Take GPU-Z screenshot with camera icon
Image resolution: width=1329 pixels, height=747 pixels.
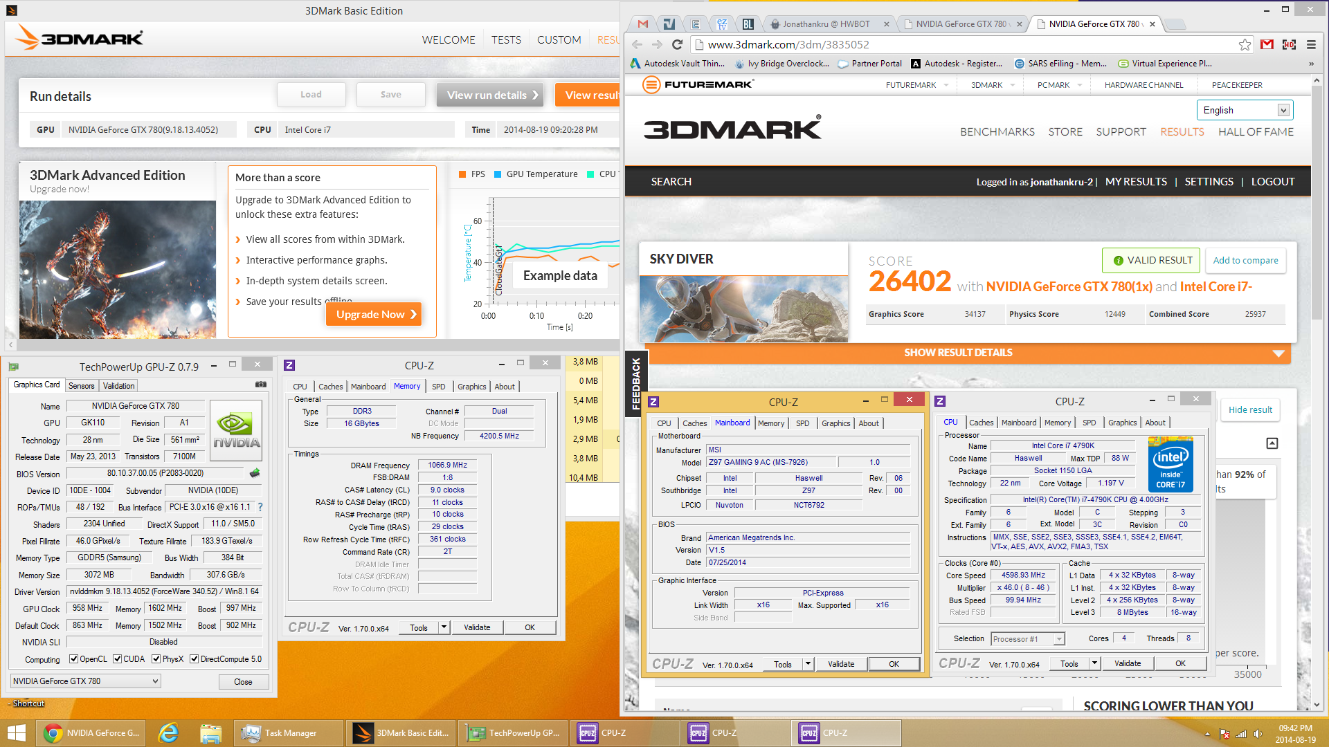[261, 384]
